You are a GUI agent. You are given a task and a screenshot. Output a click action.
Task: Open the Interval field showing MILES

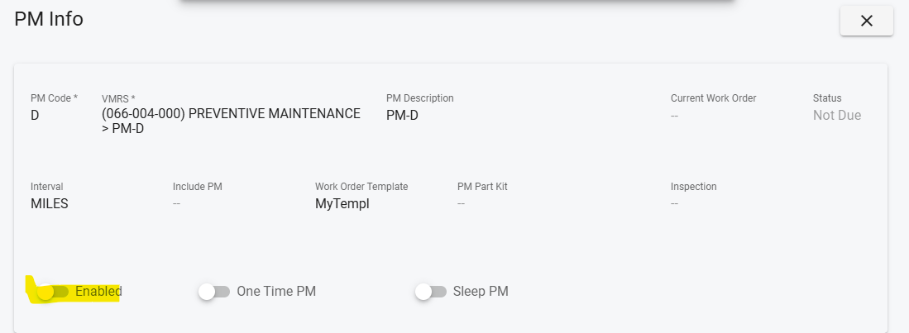coord(50,203)
